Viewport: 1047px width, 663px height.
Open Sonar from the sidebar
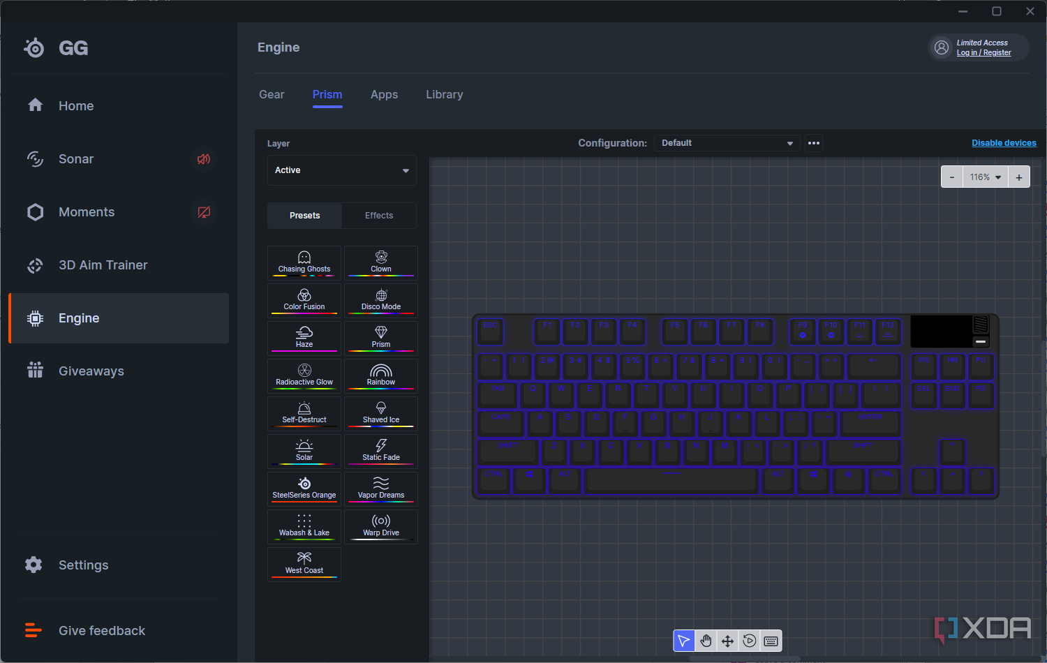coord(119,159)
